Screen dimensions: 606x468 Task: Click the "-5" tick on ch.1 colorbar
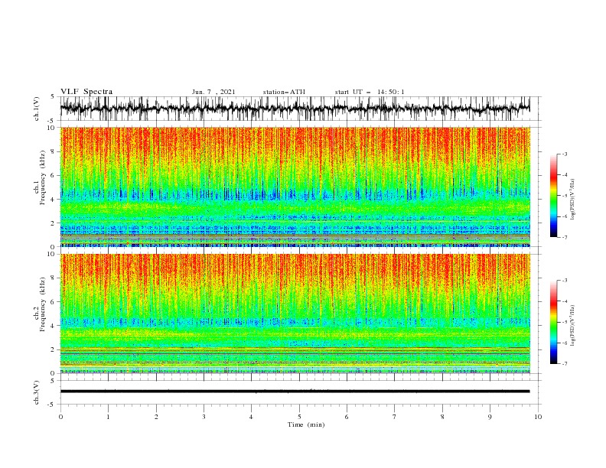pyautogui.click(x=565, y=196)
